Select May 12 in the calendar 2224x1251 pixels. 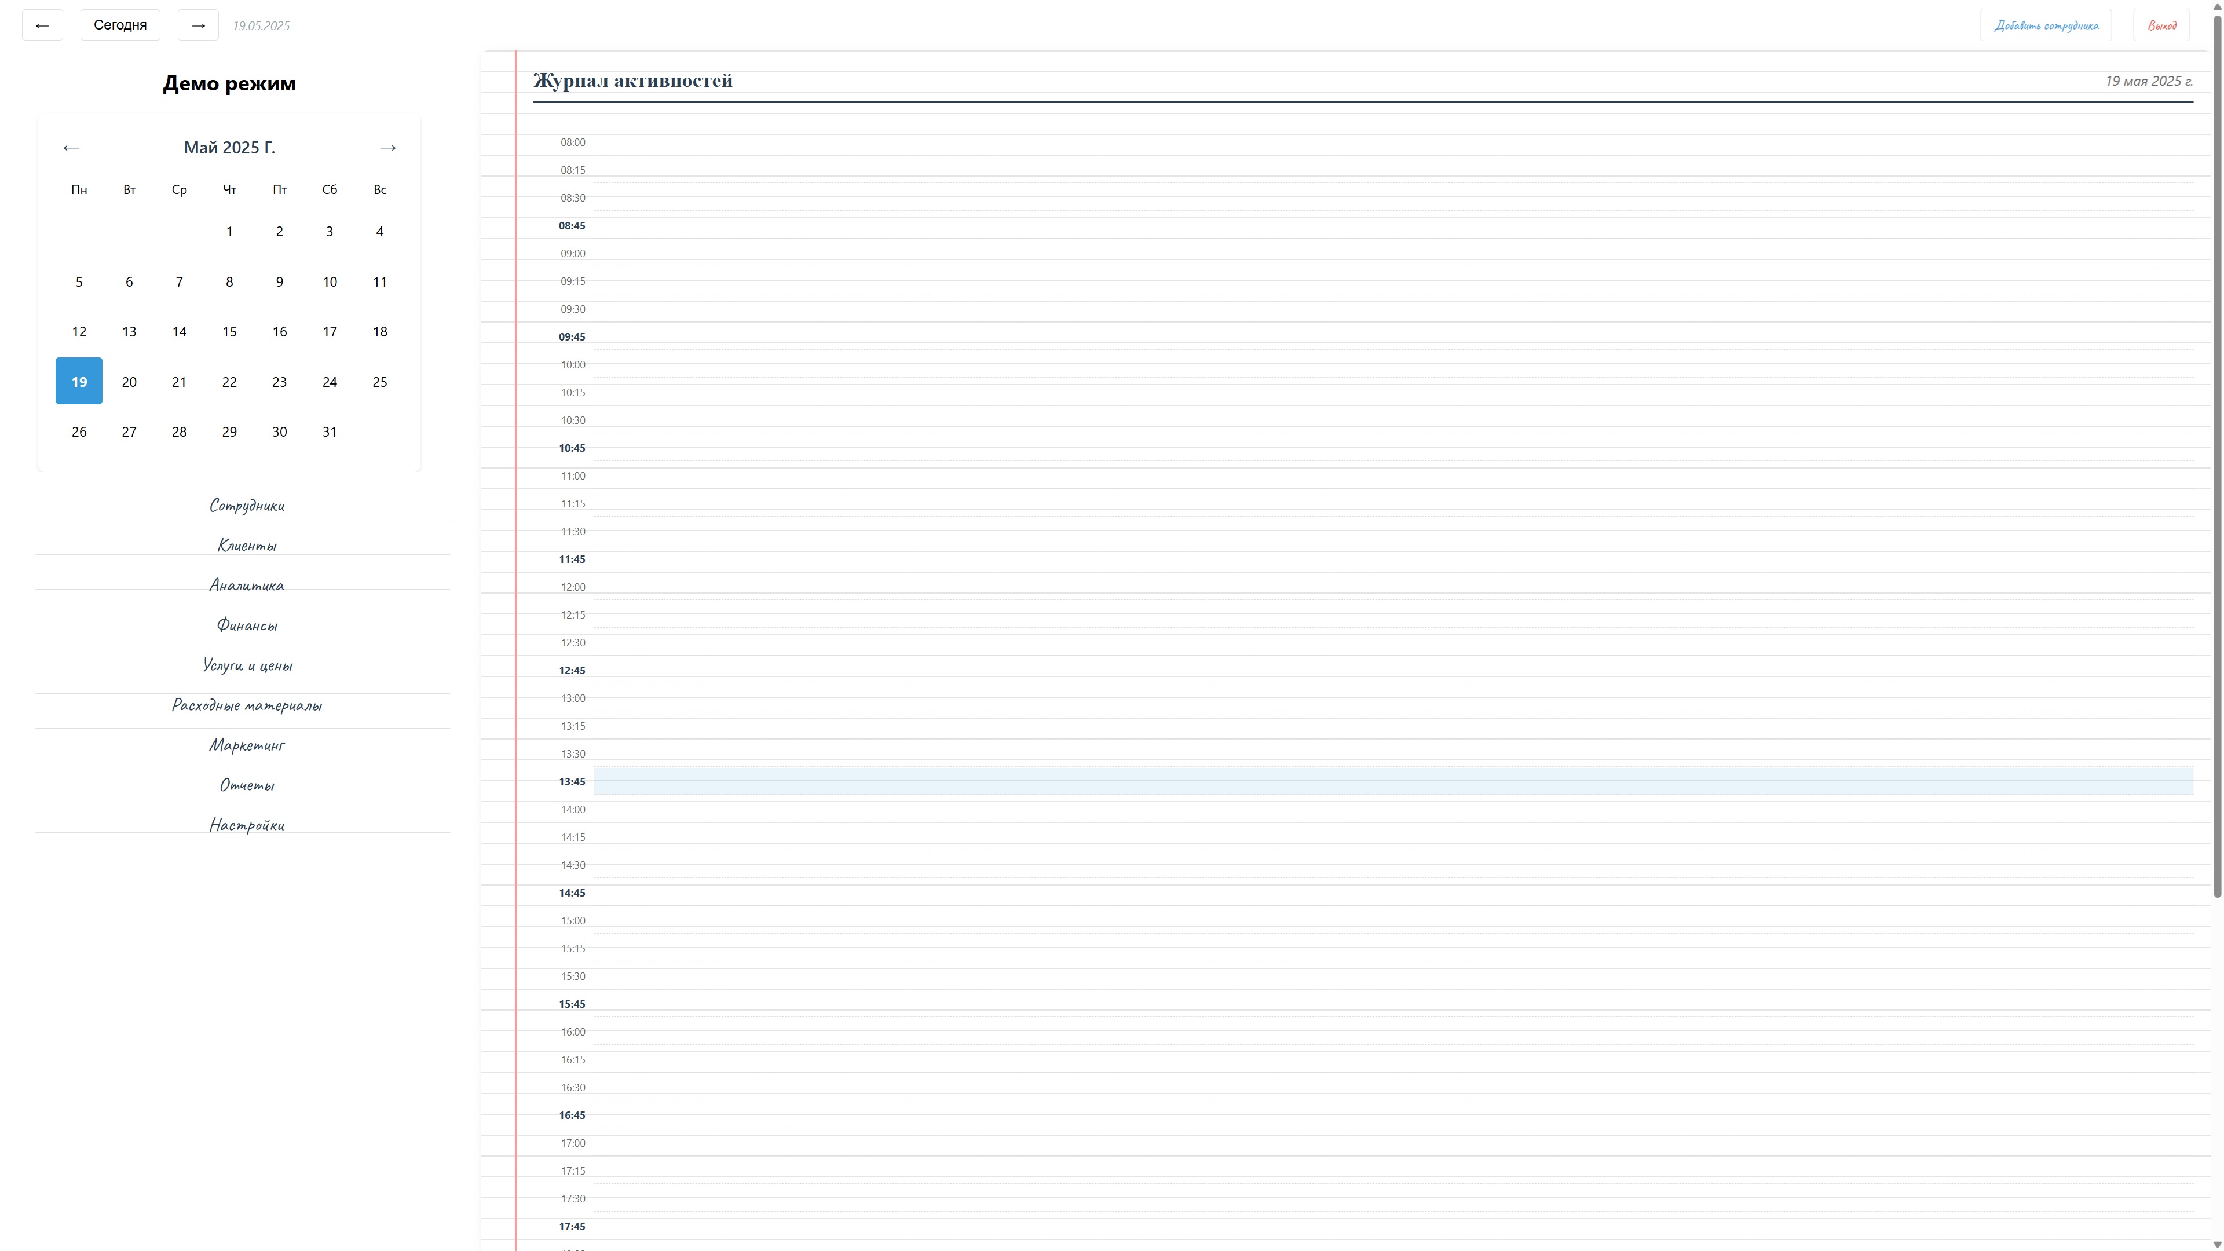pyautogui.click(x=79, y=331)
